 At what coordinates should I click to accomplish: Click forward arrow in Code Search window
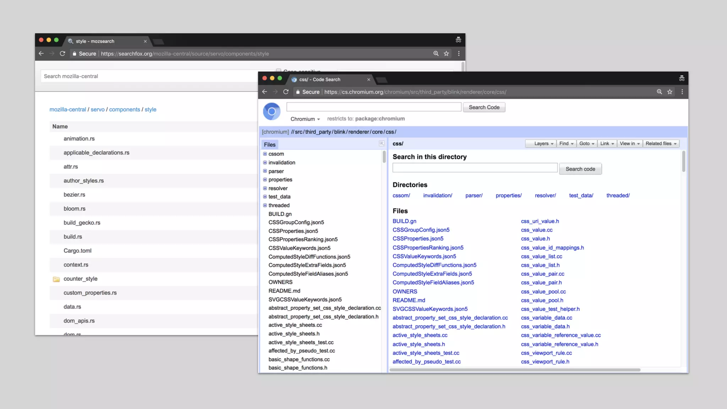tap(275, 92)
